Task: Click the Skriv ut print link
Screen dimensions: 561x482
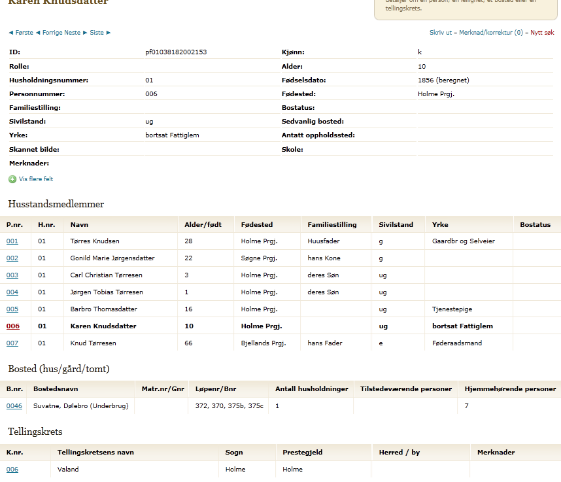Action: pyautogui.click(x=441, y=33)
